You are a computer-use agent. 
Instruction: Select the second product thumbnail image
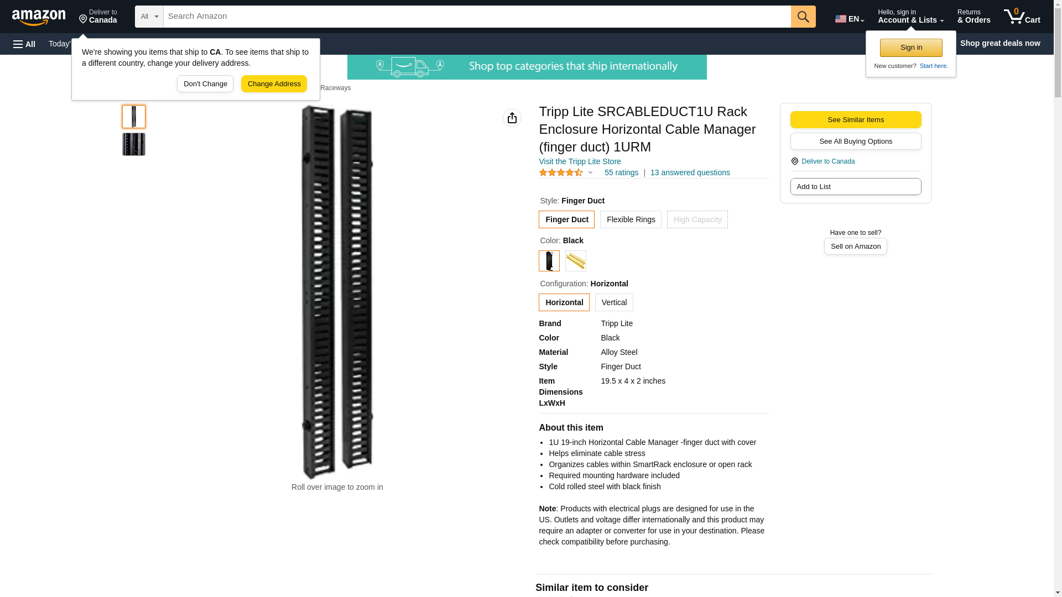(x=134, y=144)
